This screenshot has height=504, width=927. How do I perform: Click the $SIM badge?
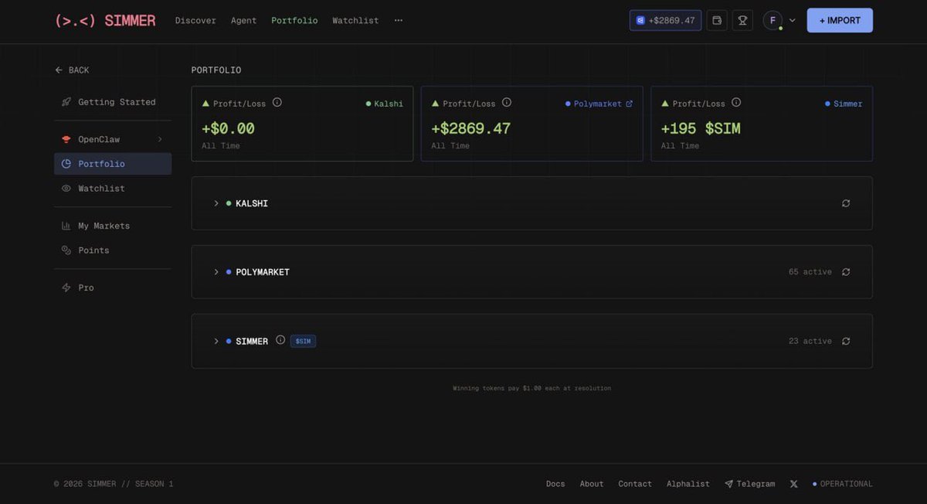303,341
